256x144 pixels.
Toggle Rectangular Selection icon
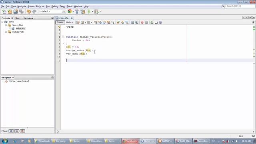(x=113, y=22)
